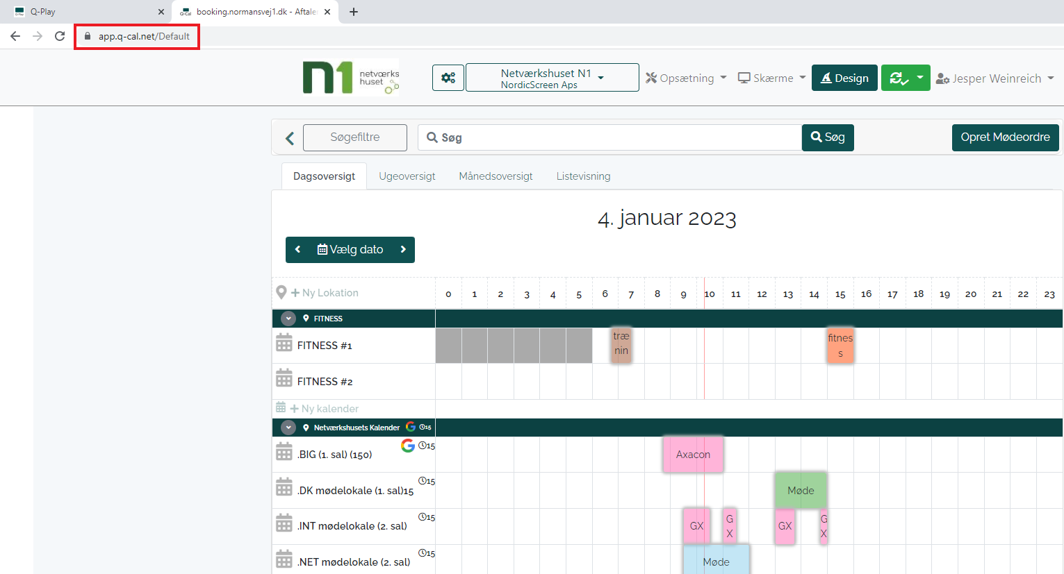Select the Dagsoversigt tab
This screenshot has height=574, width=1064.
pos(324,176)
